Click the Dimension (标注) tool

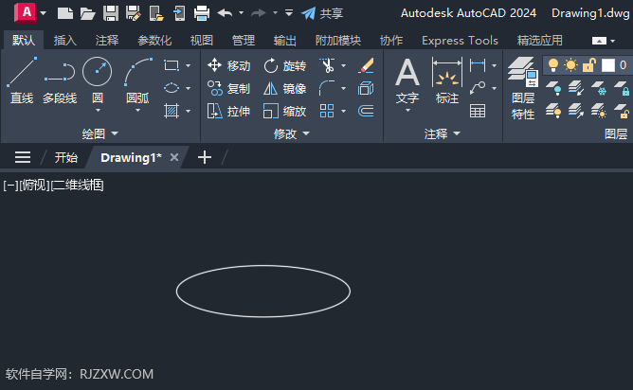447,80
